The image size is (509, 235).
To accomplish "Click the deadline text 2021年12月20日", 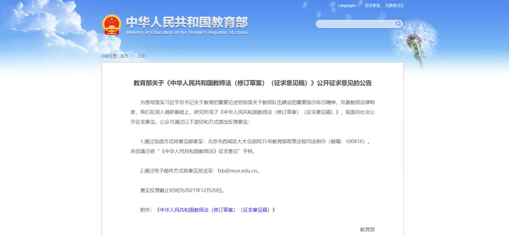I will [x=203, y=191].
